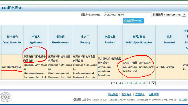
Task: Click the Query search button
Action: click(x=133, y=21)
